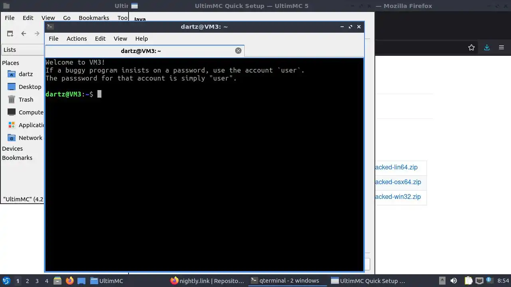The image size is (511, 287).
Task: Switch to virtual desktop 4
Action: (46, 281)
